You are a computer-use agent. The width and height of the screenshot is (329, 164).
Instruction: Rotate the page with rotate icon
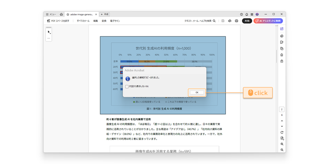(x=282, y=133)
